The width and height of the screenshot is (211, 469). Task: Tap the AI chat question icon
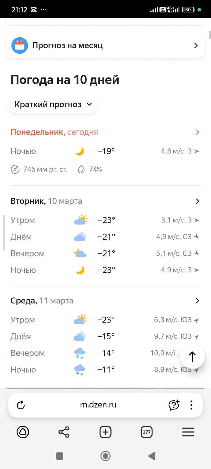(174, 405)
